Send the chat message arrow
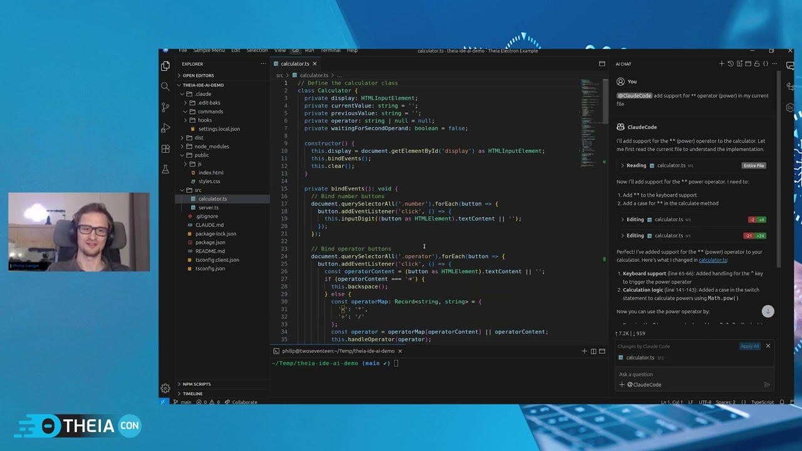Viewport: 802px width, 451px height. click(x=767, y=385)
